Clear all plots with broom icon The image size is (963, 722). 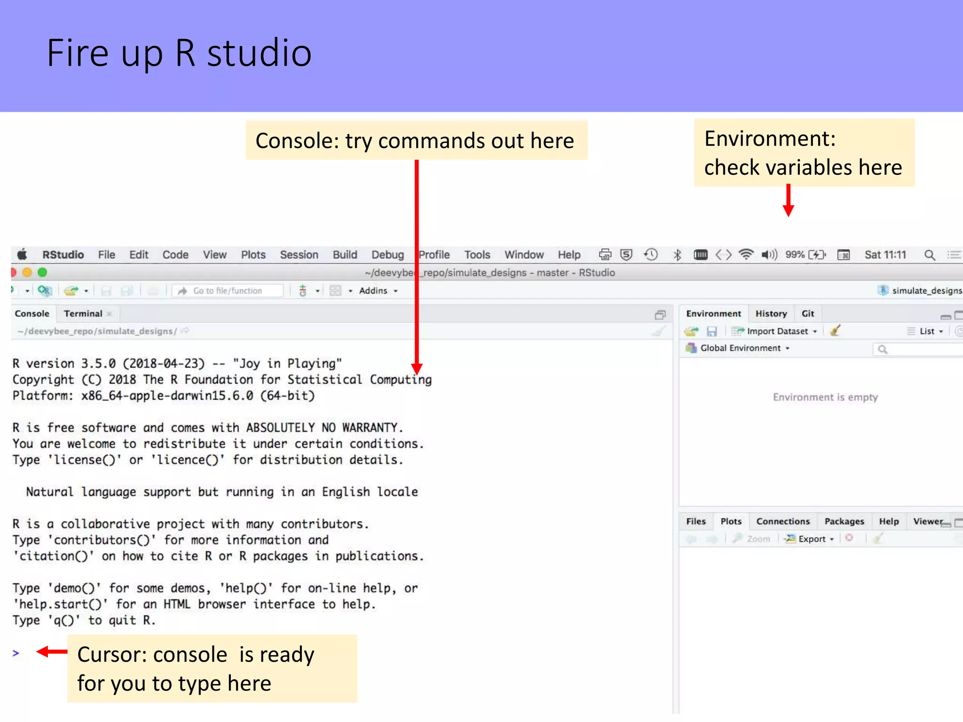pos(878,538)
